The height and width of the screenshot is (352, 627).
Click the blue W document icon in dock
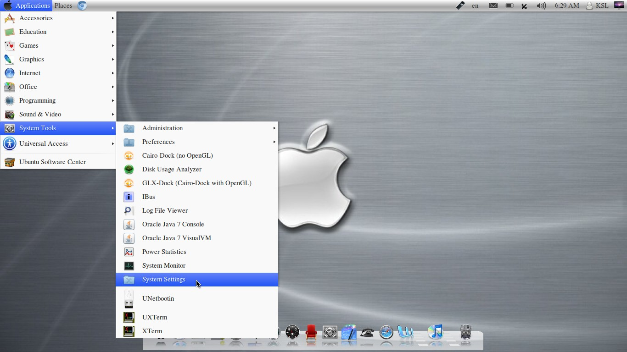[x=405, y=332]
